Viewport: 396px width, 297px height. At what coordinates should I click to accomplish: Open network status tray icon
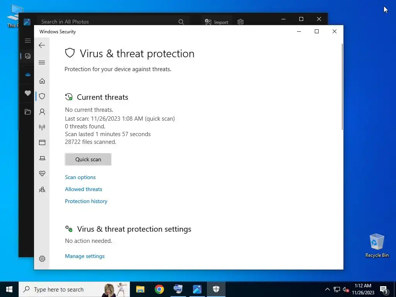click(337, 289)
